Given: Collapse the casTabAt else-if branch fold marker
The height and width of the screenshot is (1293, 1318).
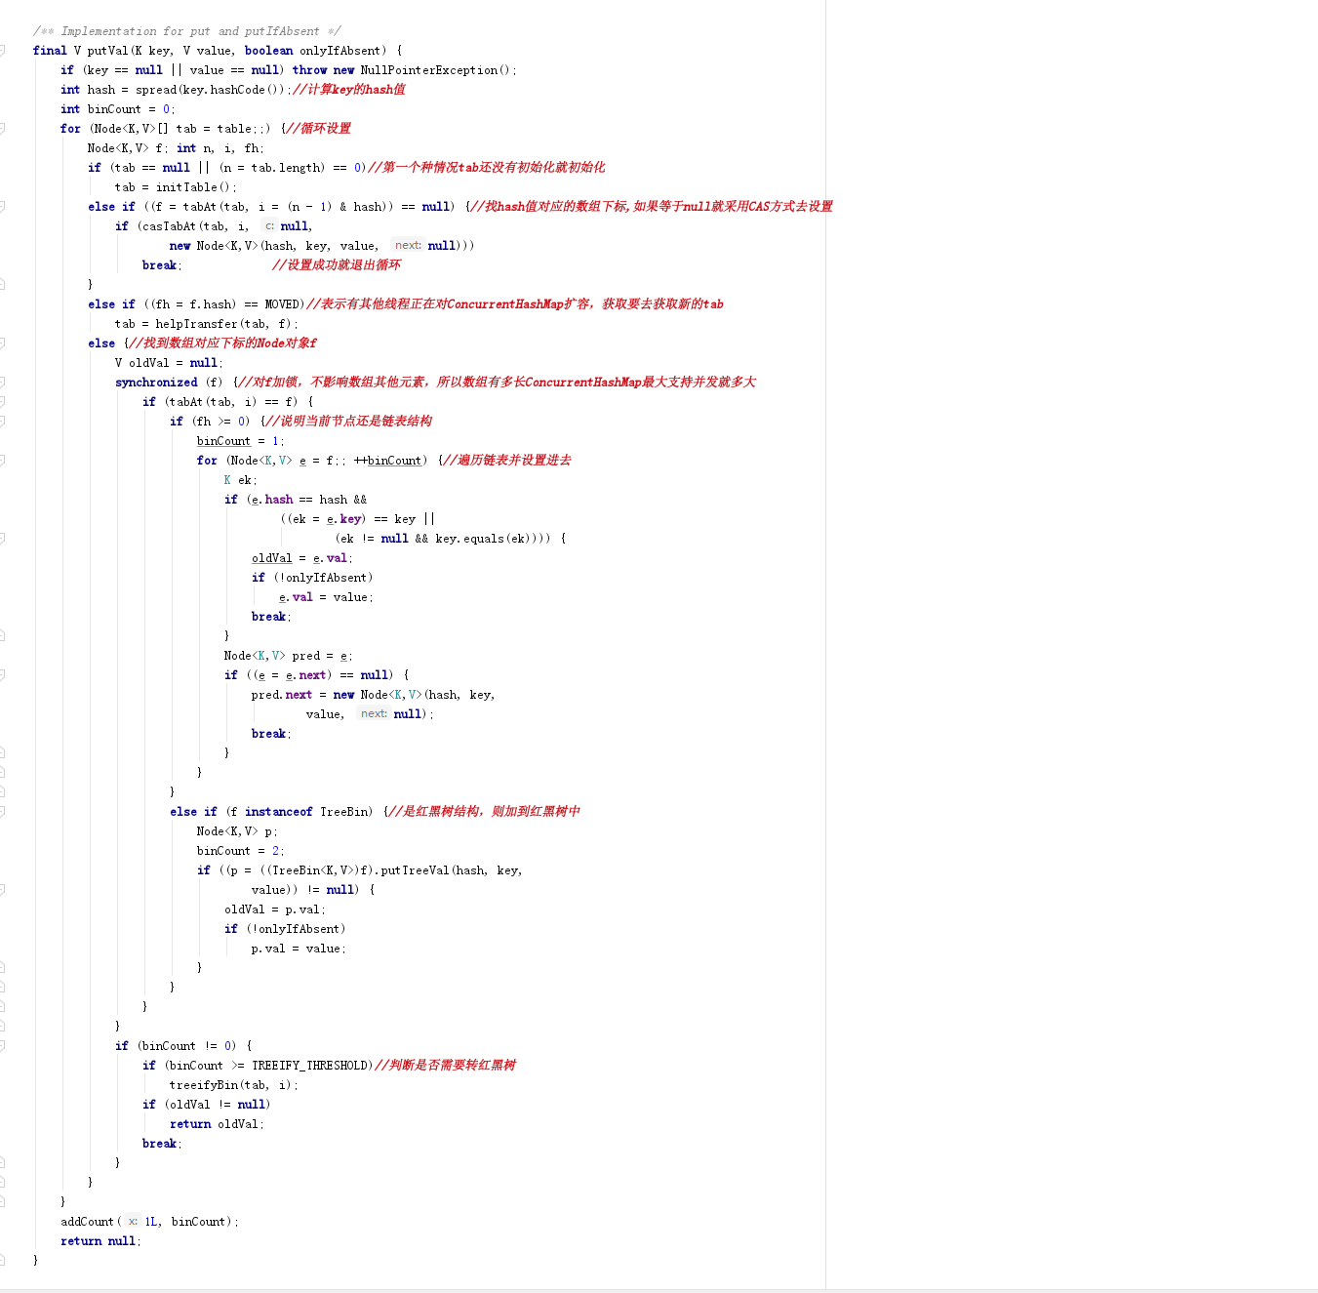Looking at the screenshot, I should (x=3, y=206).
